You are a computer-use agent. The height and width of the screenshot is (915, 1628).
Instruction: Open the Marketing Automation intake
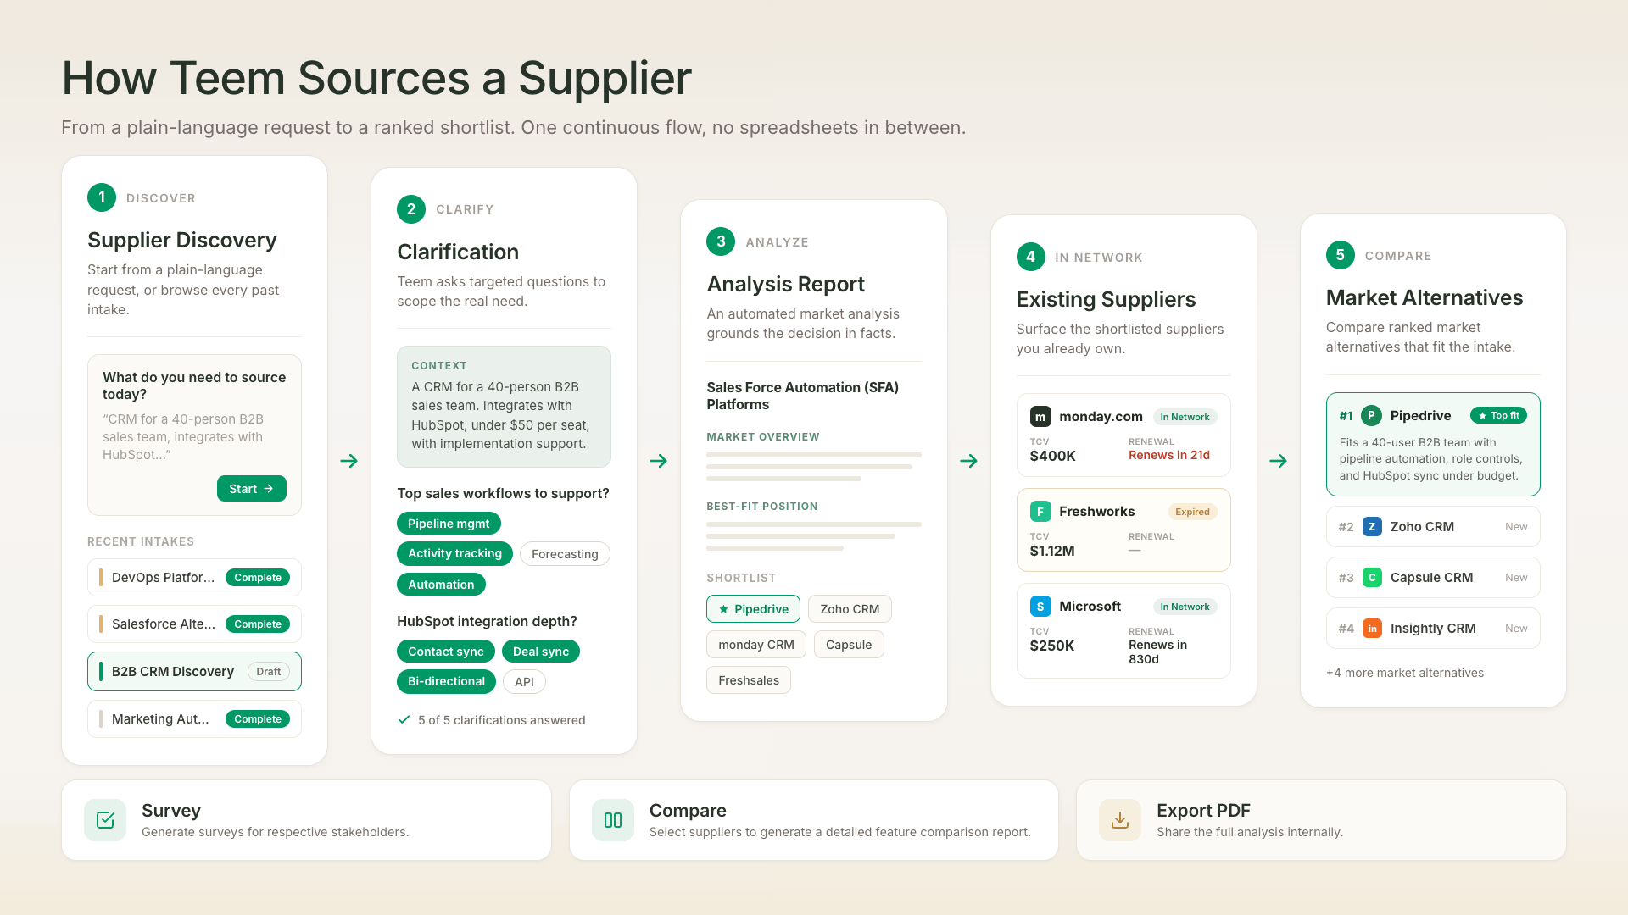(194, 719)
